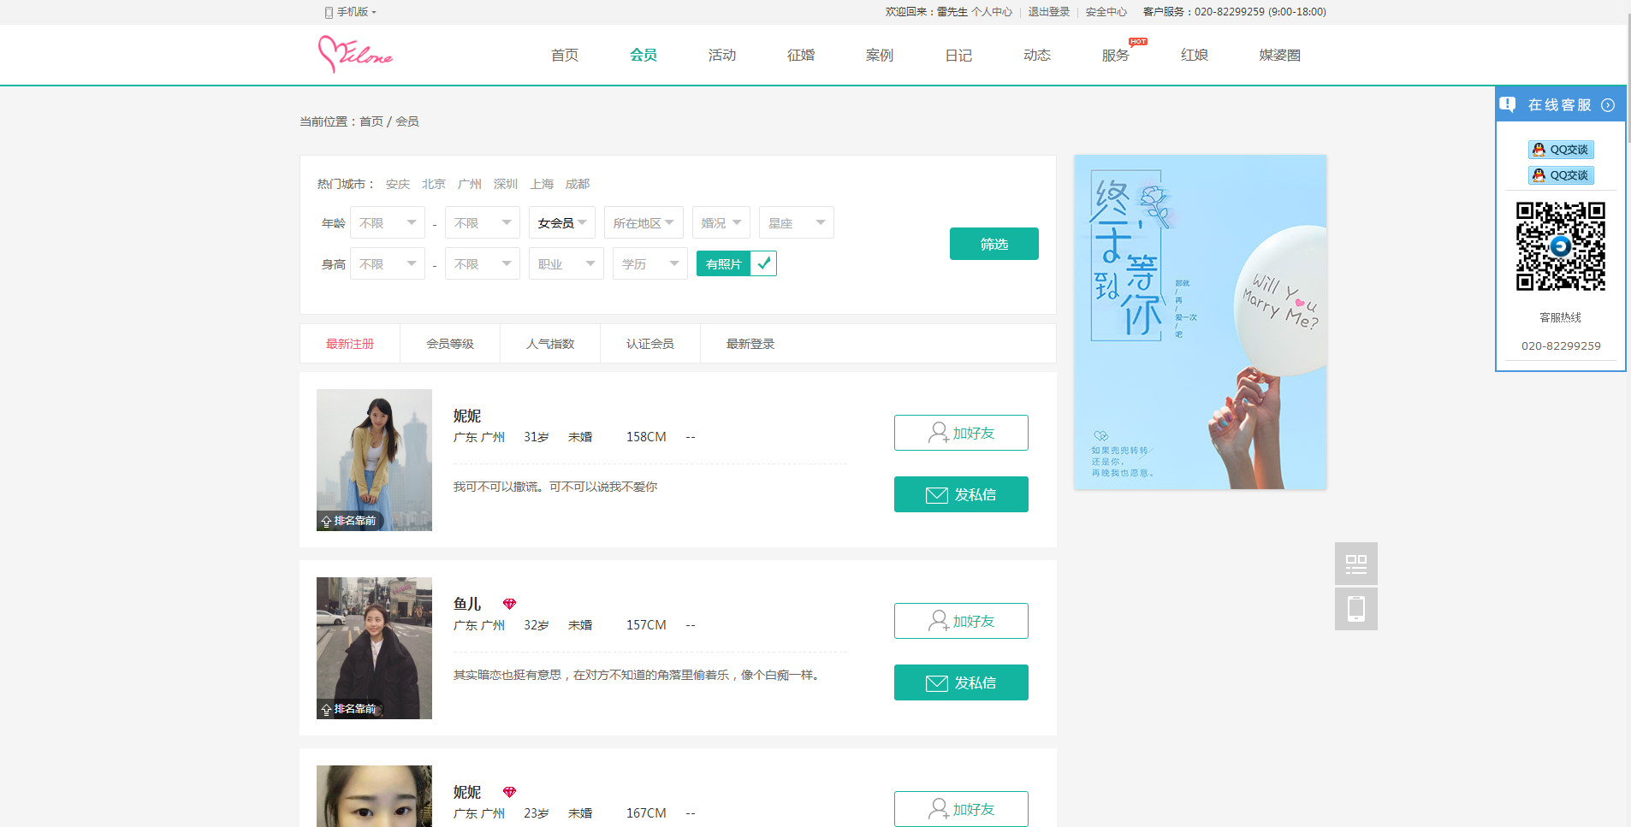This screenshot has width=1631, height=827.
Task: Click the phone icon next to 手机版
Action: click(329, 12)
